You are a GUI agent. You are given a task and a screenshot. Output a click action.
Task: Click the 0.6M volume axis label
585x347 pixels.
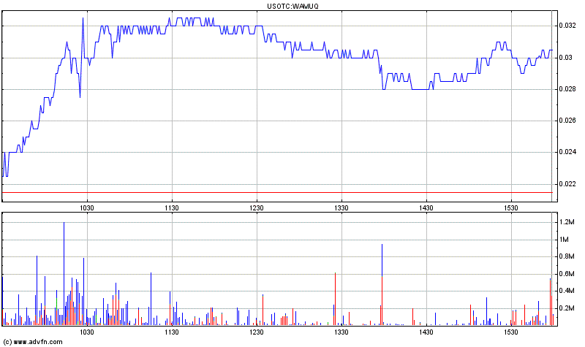[x=566, y=274]
